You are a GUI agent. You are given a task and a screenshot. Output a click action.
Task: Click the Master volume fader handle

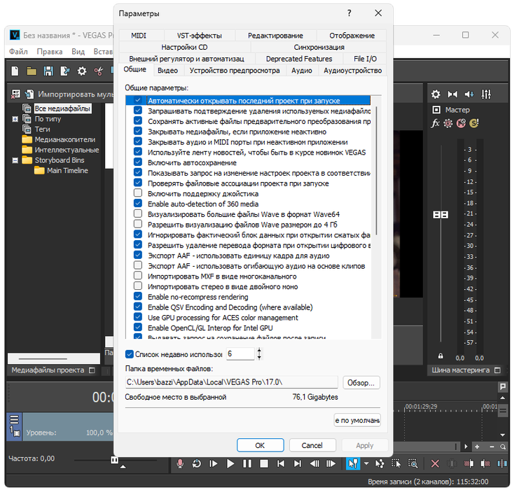click(x=441, y=214)
